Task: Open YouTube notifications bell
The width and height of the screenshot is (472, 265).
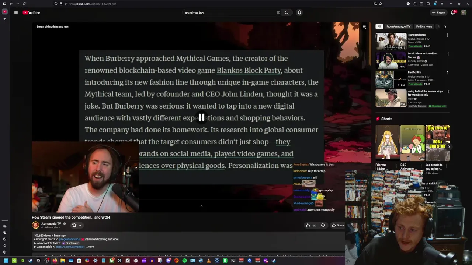Action: 453,13
